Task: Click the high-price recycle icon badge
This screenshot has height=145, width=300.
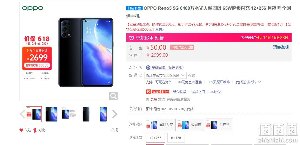Action: click(x=148, y=67)
